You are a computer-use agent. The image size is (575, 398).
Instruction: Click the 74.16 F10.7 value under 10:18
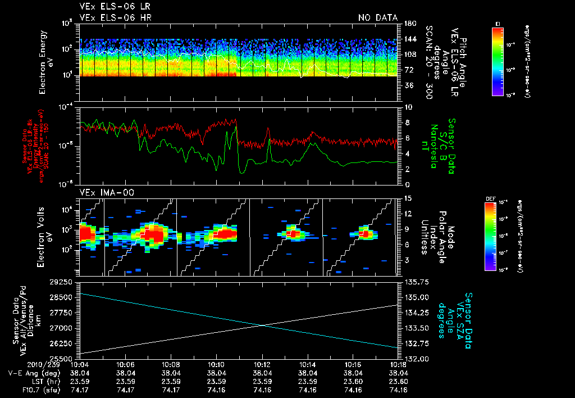coord(399,390)
